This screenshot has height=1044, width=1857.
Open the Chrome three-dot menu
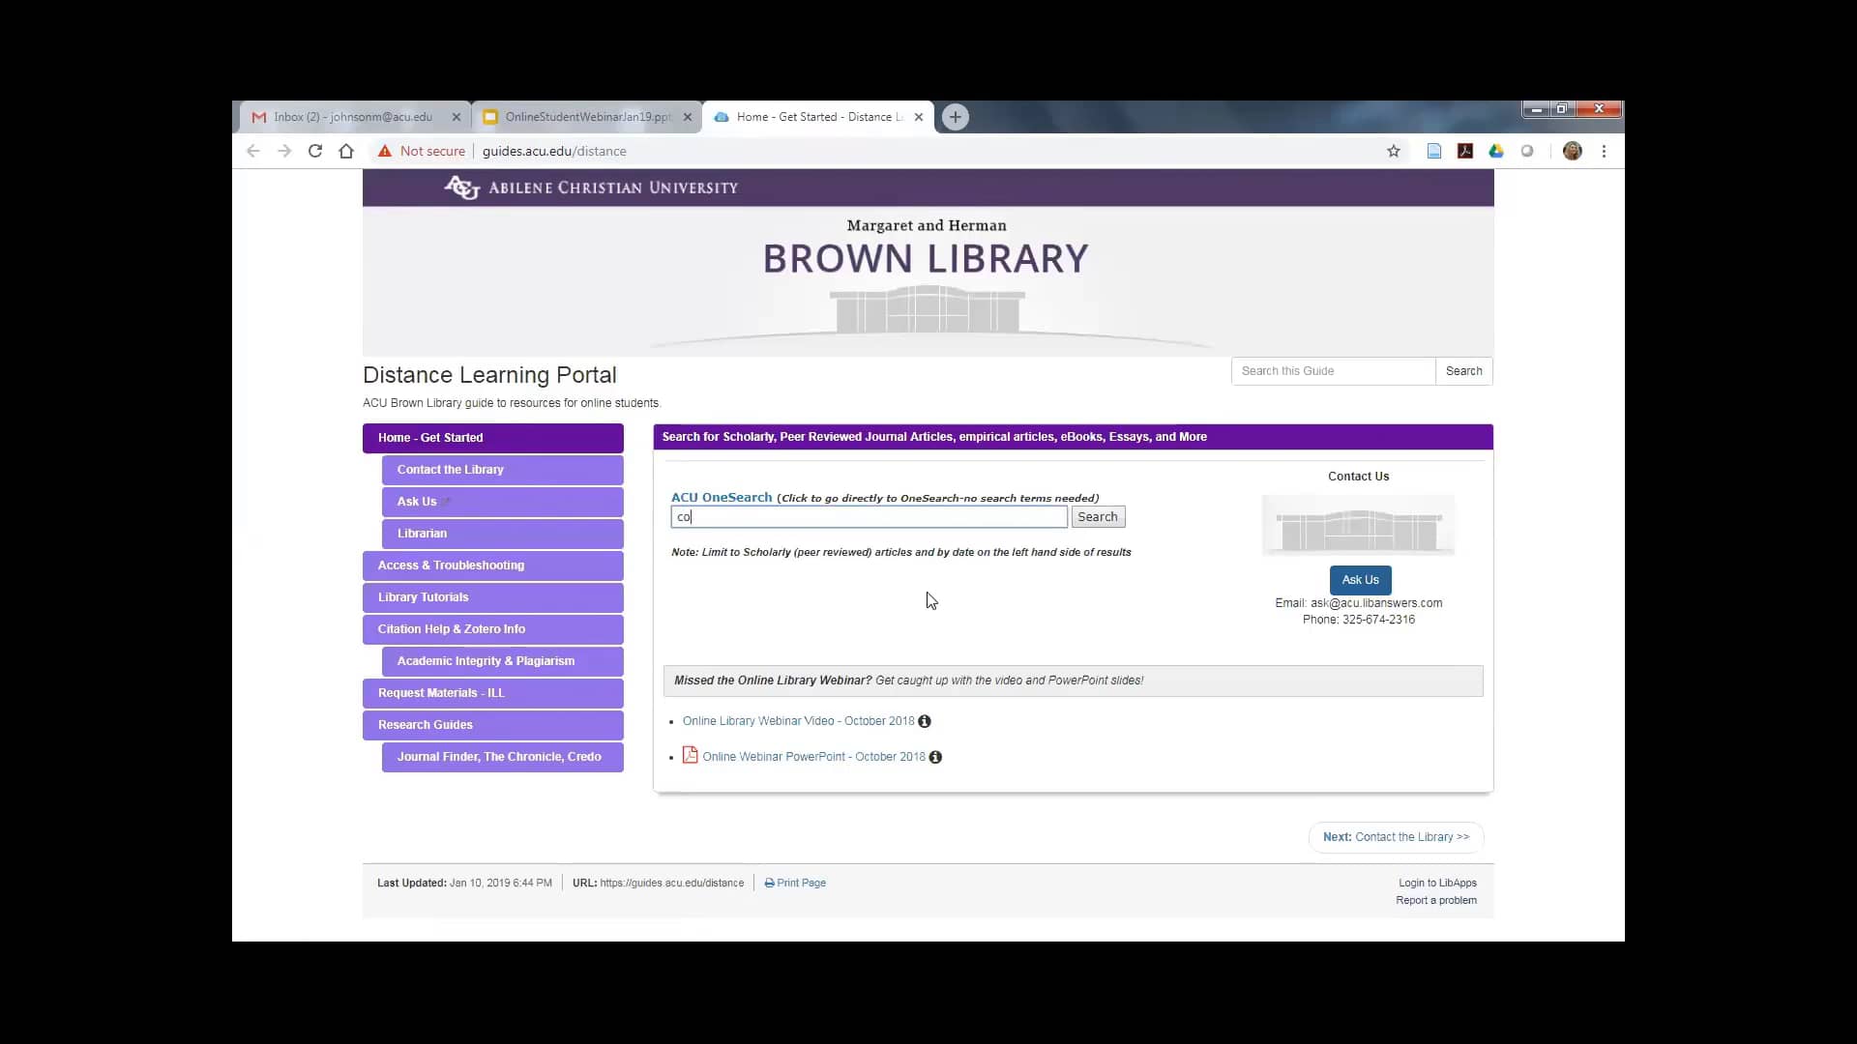tap(1604, 151)
